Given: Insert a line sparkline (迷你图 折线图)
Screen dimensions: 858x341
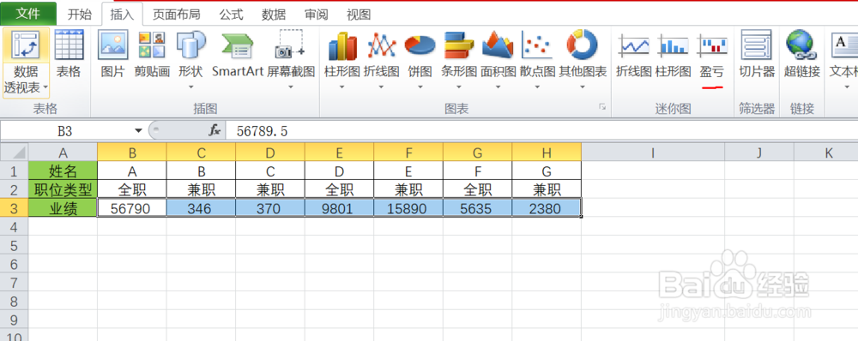Looking at the screenshot, I should click(634, 55).
